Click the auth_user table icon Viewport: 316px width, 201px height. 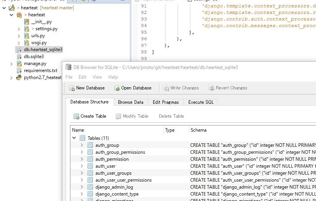pos(90,166)
